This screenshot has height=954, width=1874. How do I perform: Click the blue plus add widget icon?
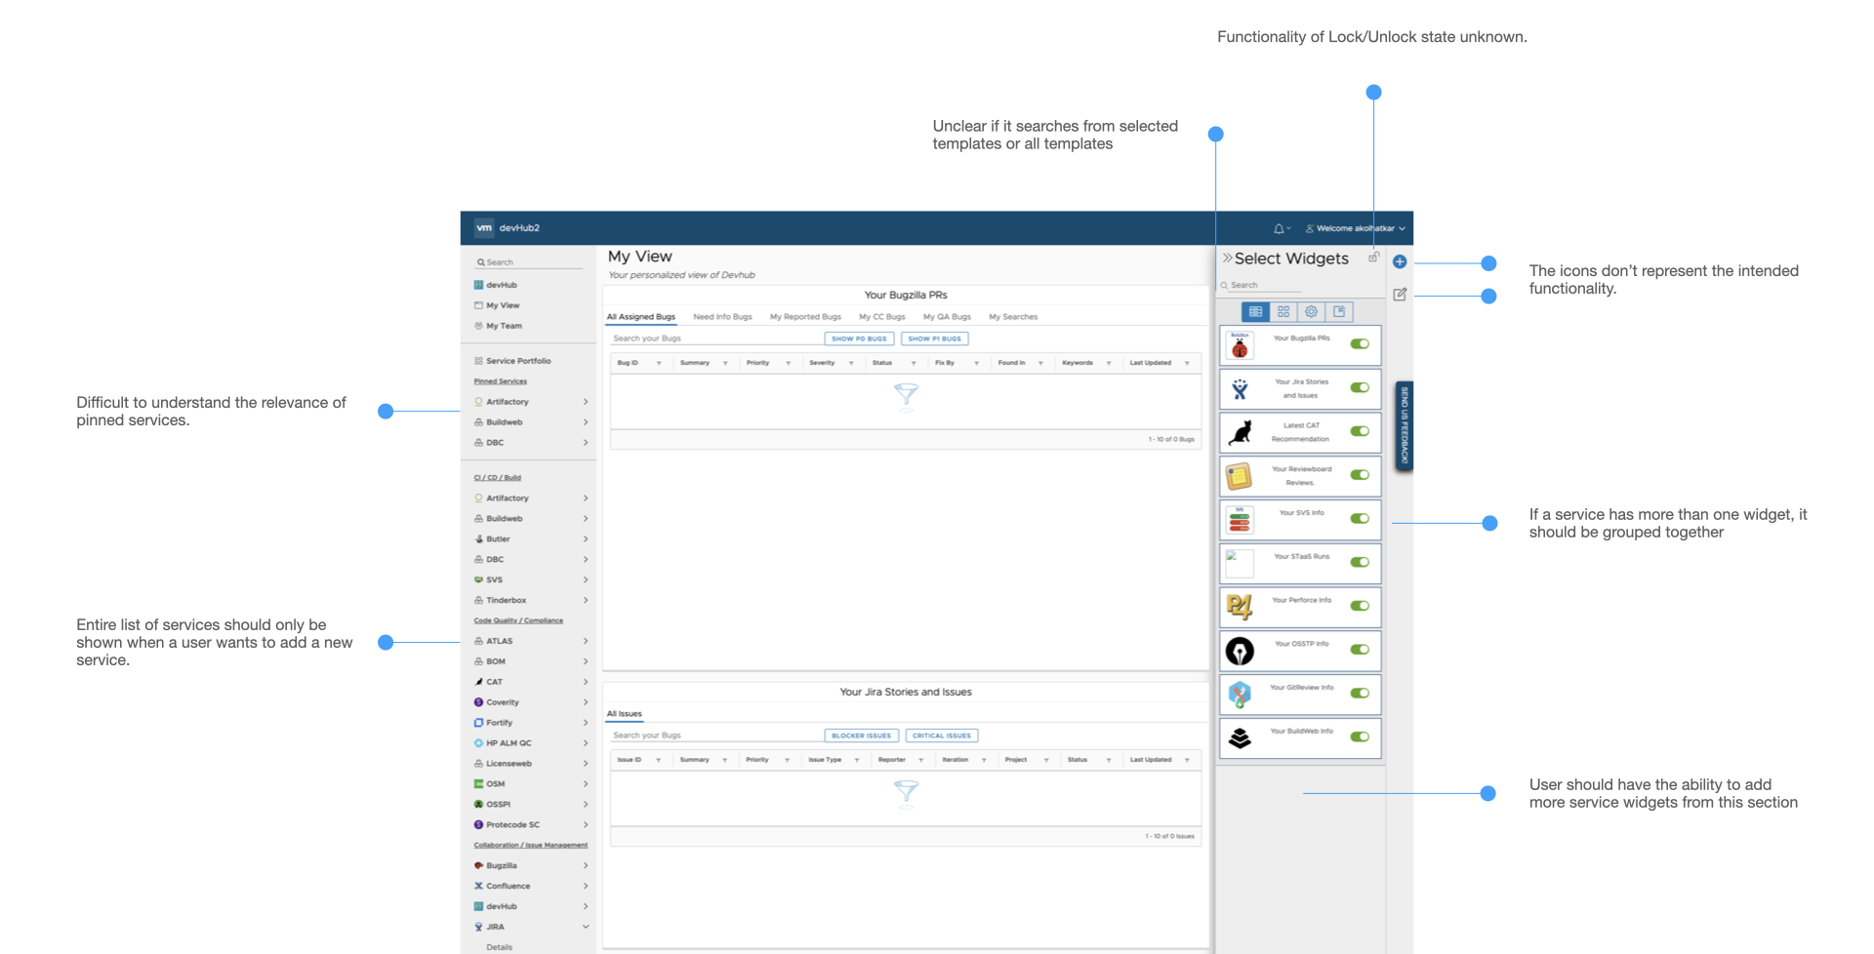click(1399, 261)
